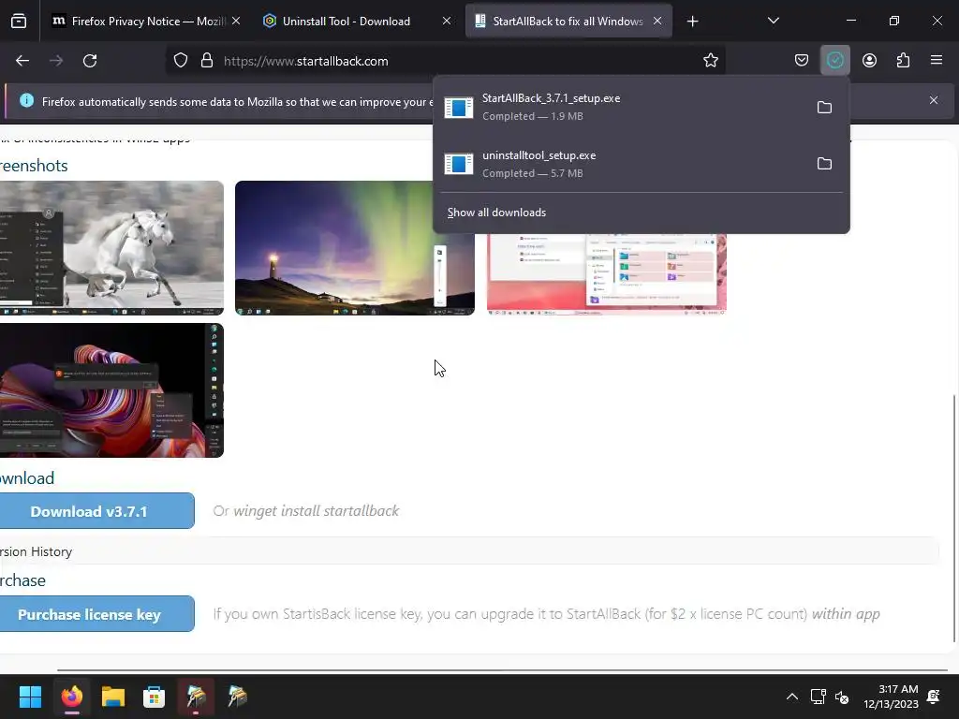Click the page vertical scrollbar
The image size is (959, 719).
click(x=954, y=519)
